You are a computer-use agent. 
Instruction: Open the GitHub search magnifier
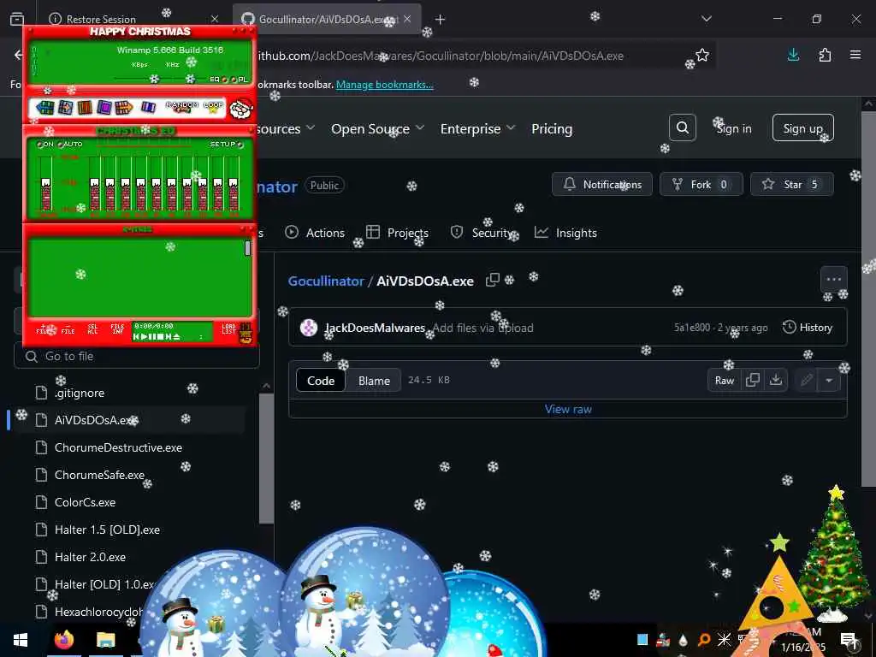[682, 128]
